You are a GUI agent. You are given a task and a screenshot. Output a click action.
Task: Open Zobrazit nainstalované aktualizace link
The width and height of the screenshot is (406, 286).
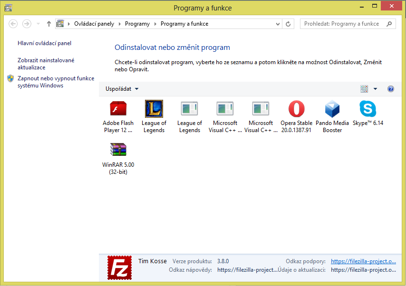[x=46, y=64]
